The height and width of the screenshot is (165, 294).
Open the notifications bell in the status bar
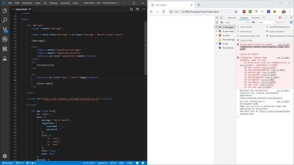[143, 163]
